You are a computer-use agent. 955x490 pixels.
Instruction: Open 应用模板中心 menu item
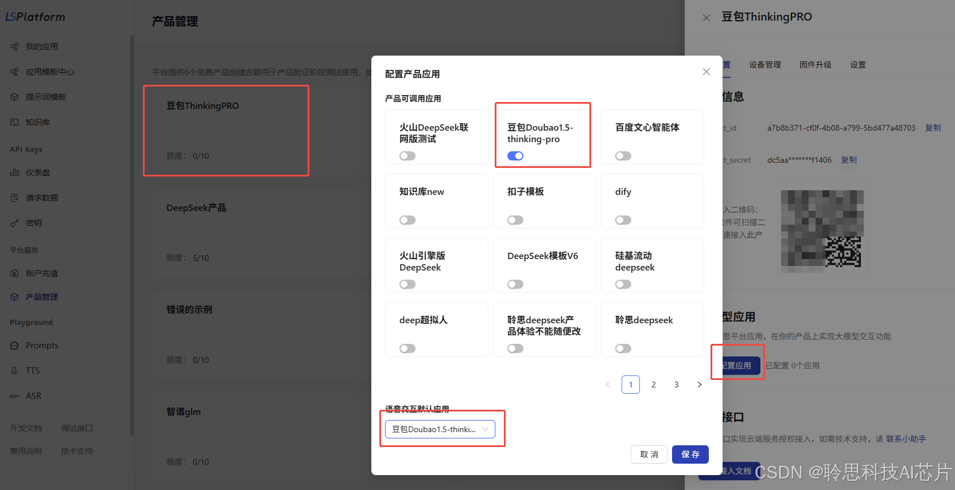[x=50, y=72]
